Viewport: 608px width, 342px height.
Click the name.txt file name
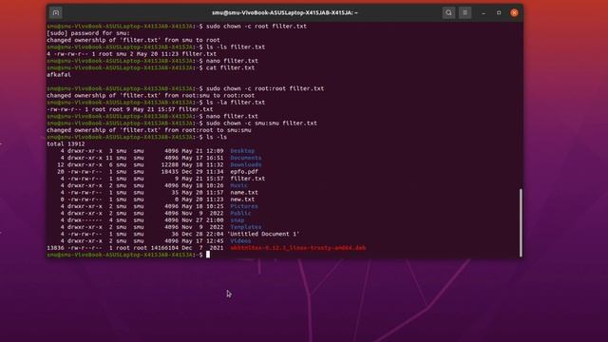point(244,193)
